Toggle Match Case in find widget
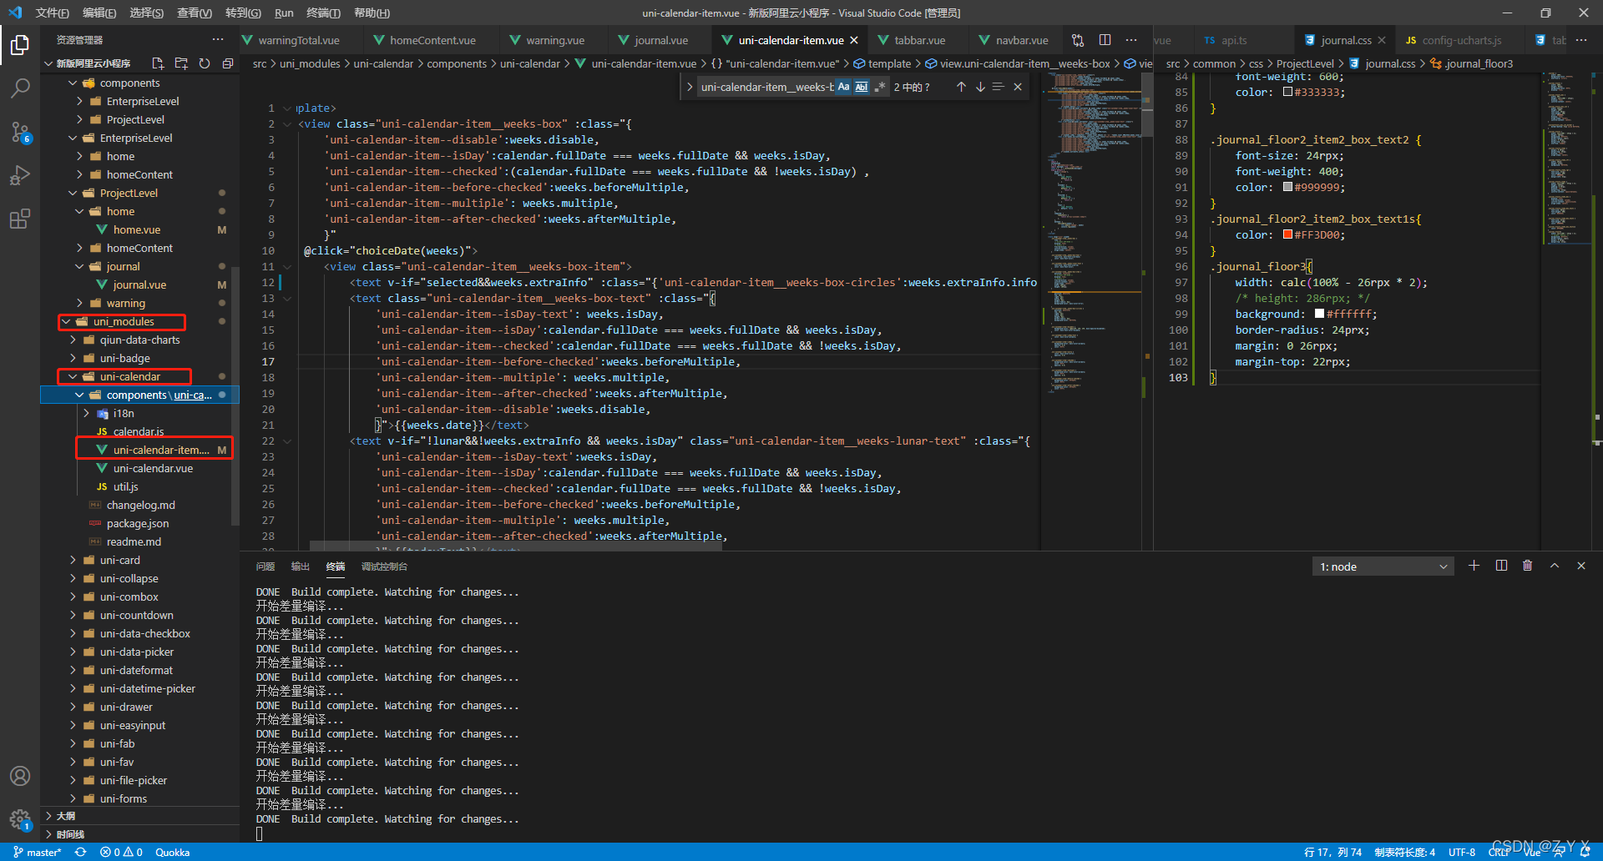 point(843,87)
